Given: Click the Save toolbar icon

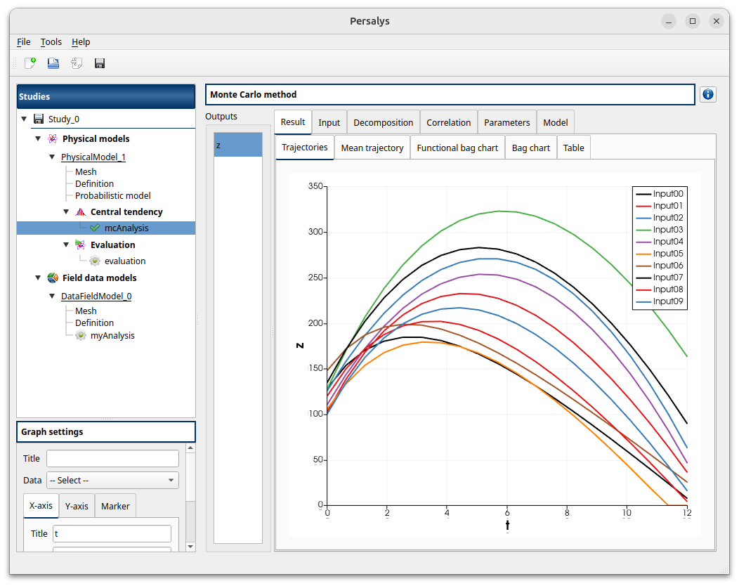Looking at the screenshot, I should coord(100,63).
